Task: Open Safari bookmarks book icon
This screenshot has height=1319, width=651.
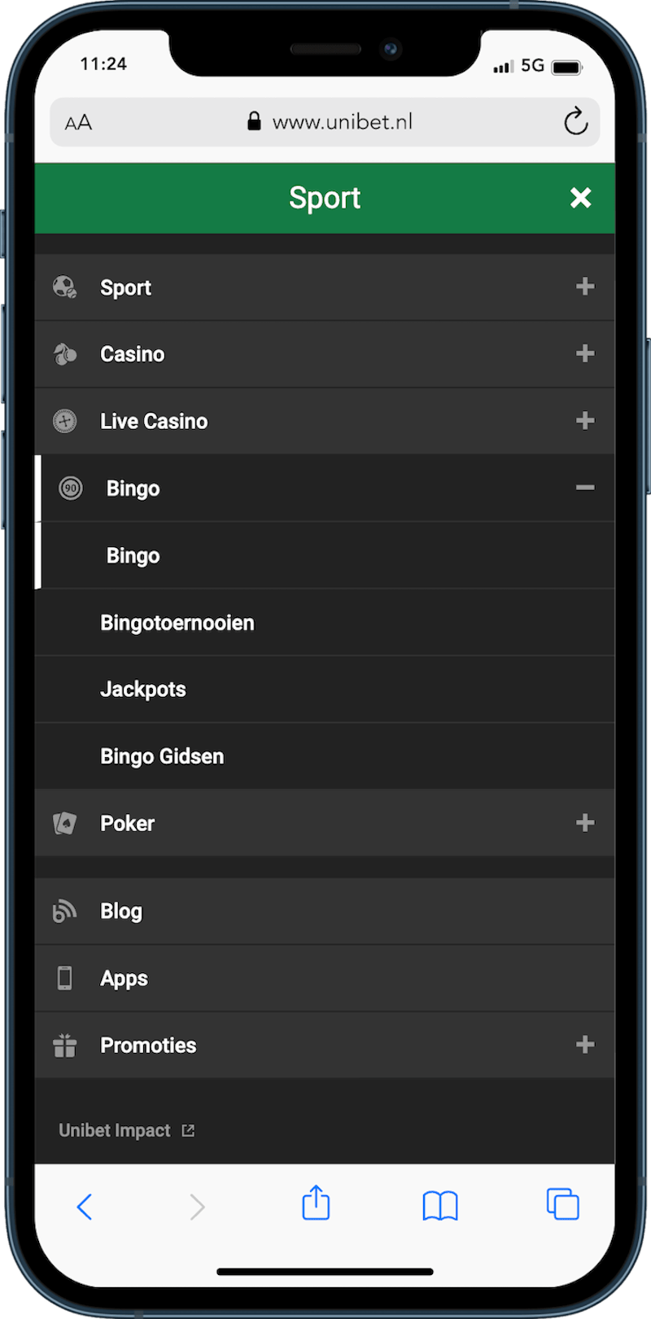Action: [440, 1206]
